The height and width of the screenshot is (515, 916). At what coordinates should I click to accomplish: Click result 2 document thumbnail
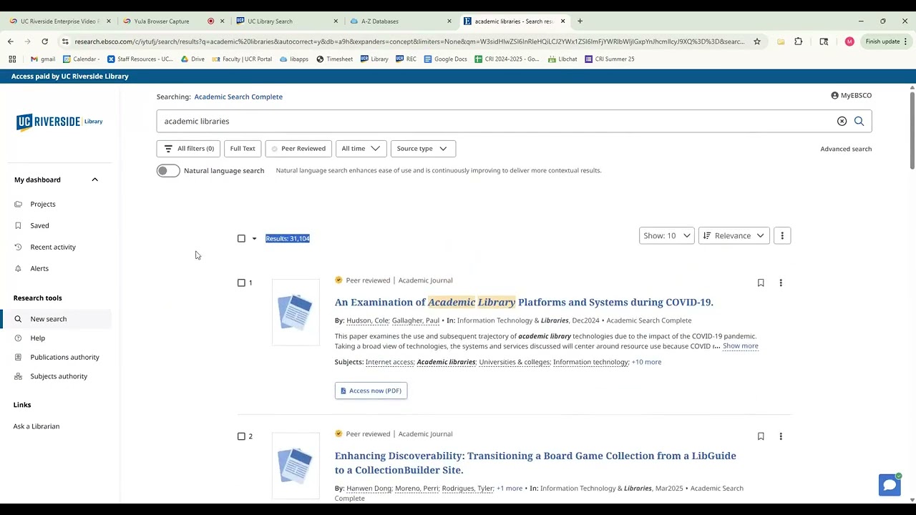coord(296,465)
